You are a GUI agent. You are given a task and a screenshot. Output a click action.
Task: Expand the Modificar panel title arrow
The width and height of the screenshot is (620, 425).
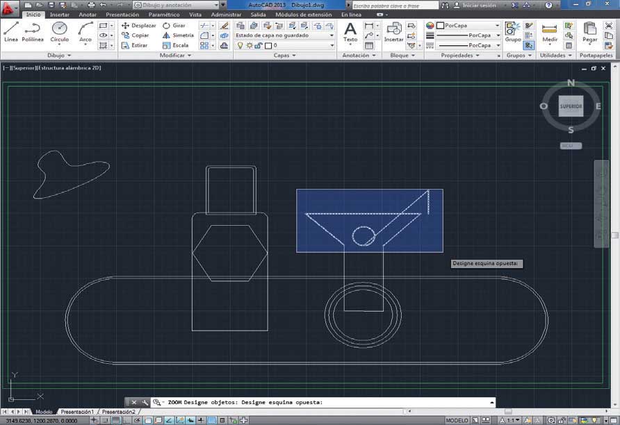(189, 56)
